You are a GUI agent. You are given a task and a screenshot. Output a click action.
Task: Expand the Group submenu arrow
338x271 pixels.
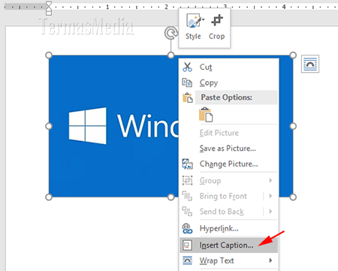(x=270, y=180)
